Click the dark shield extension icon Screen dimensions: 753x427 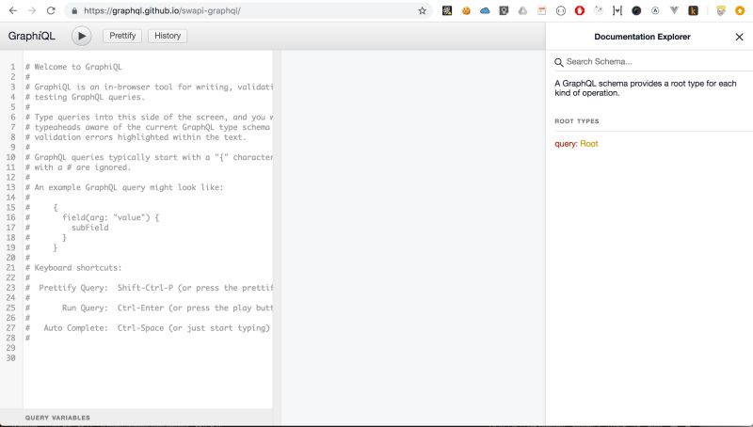point(504,10)
